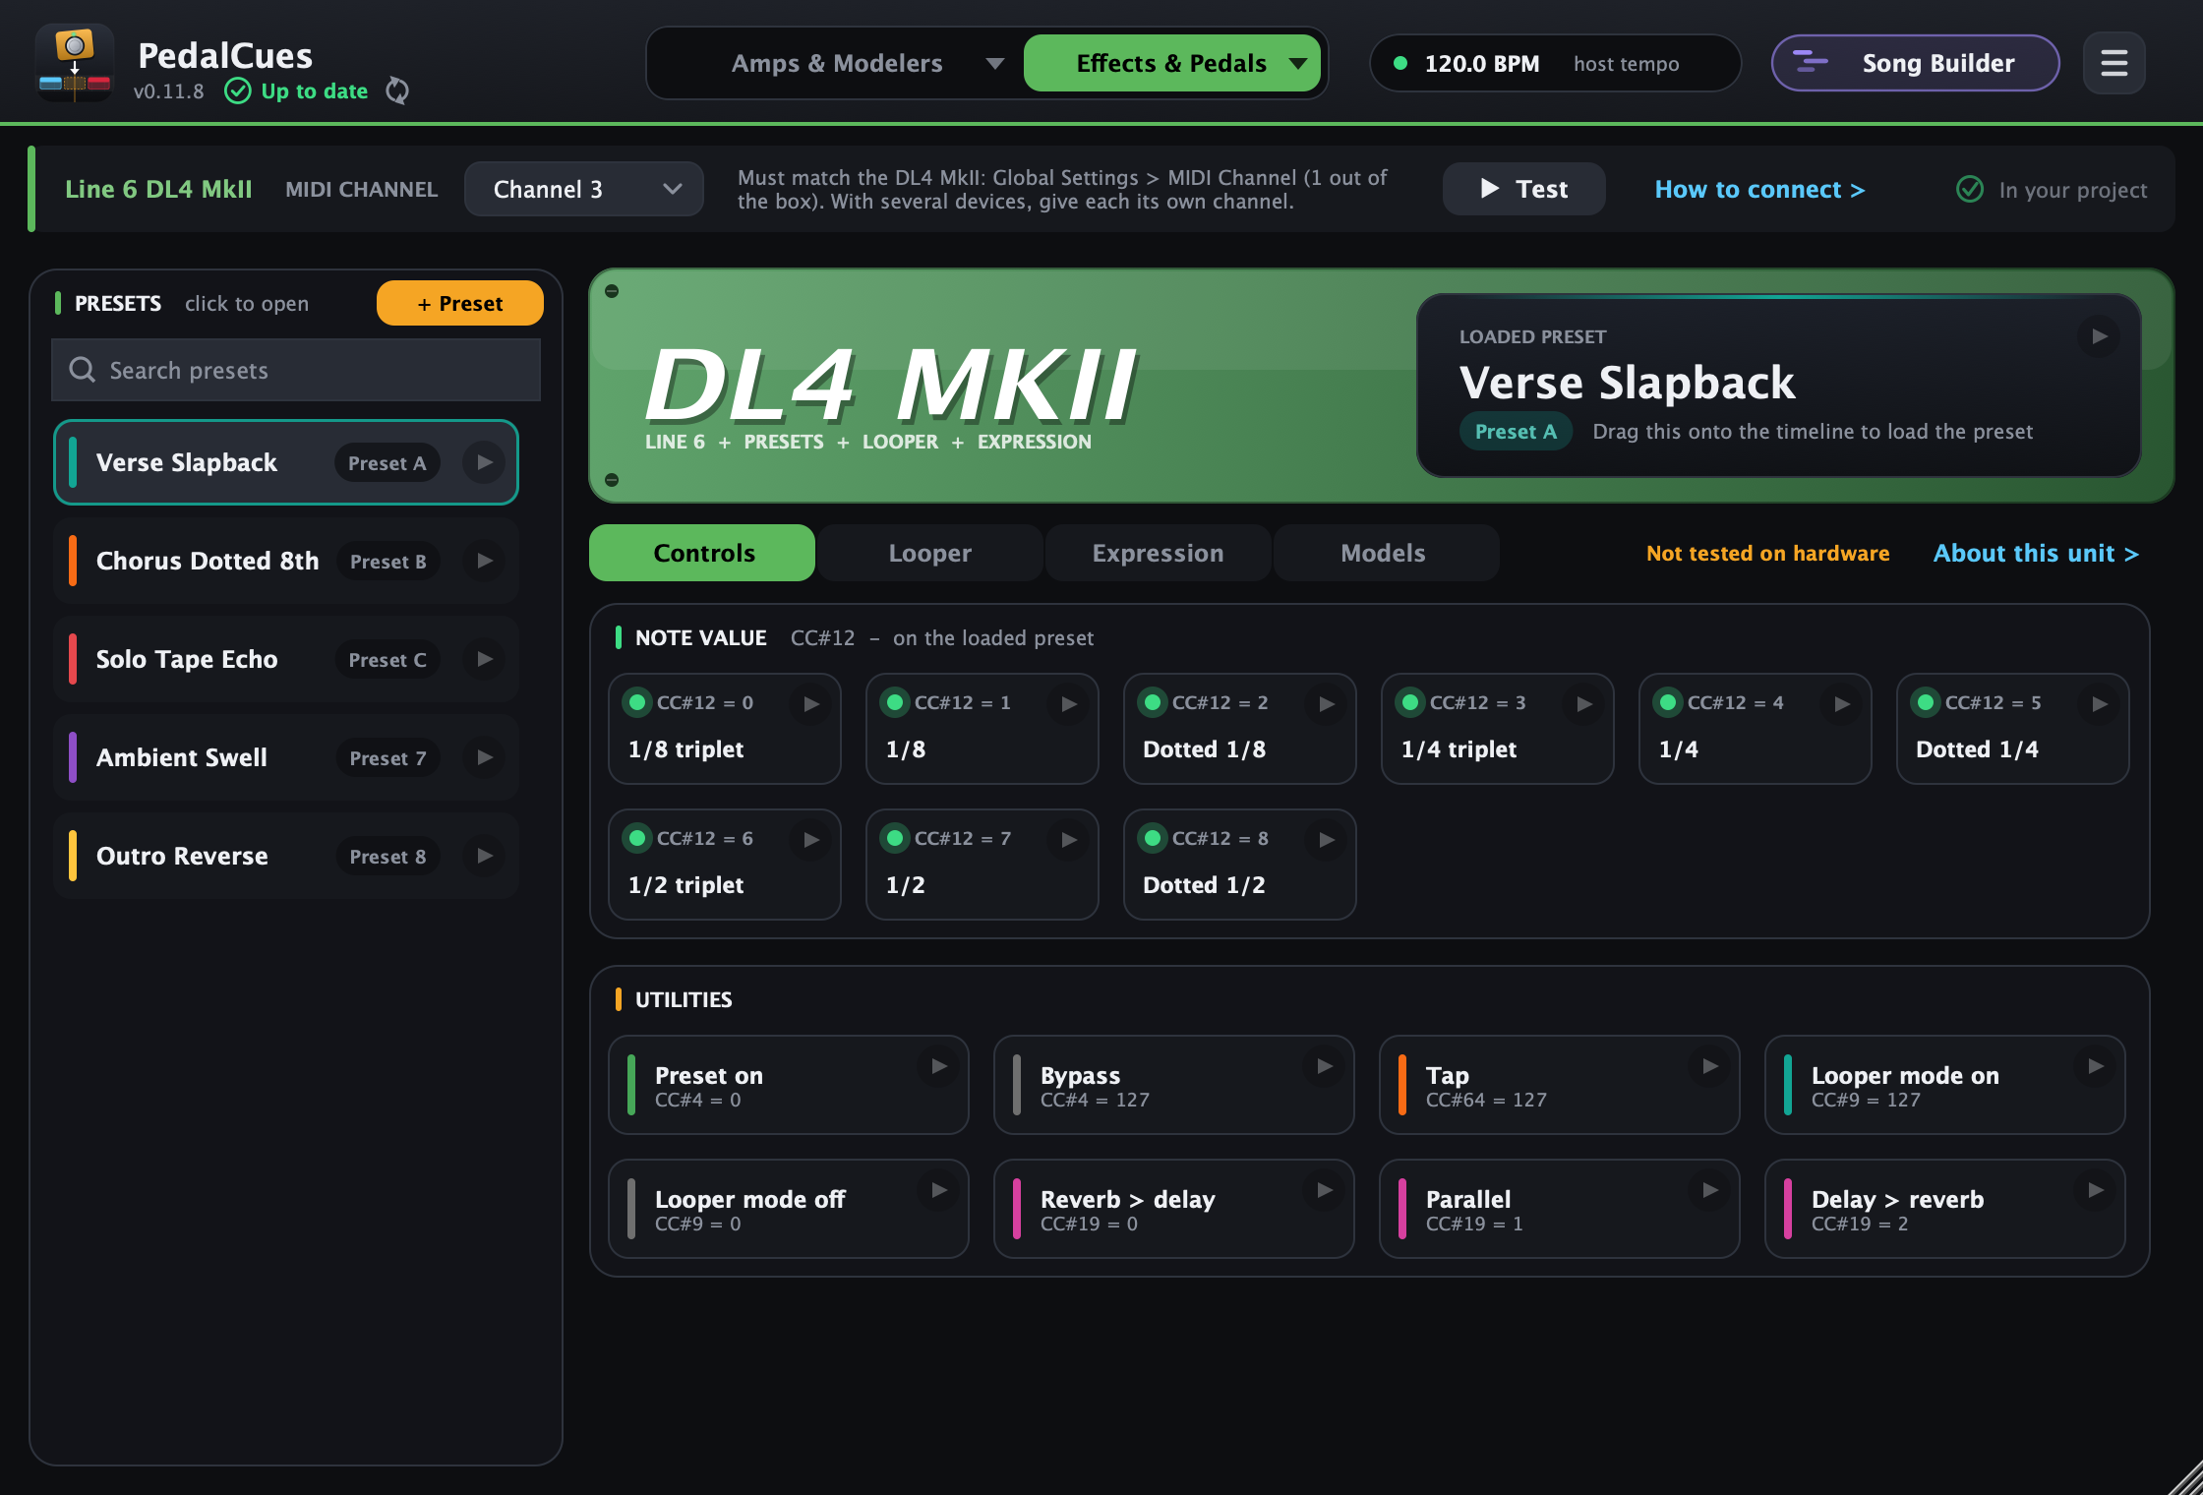Expand the Amps & Modelers dropdown arrow
The image size is (2203, 1495).
click(995, 64)
